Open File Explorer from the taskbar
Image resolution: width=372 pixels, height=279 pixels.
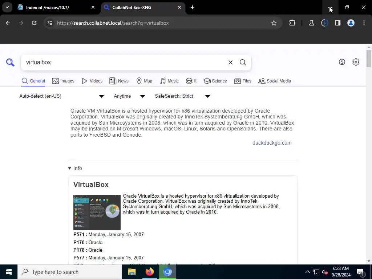pyautogui.click(x=132, y=272)
